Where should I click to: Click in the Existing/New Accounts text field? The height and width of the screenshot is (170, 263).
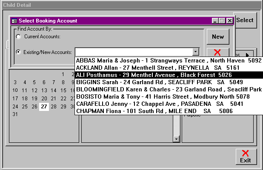click(x=133, y=52)
